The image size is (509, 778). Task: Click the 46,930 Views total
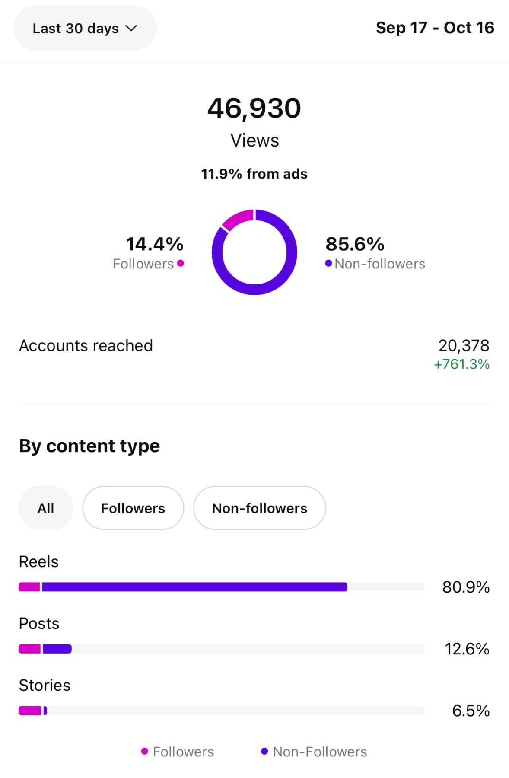[x=254, y=108]
